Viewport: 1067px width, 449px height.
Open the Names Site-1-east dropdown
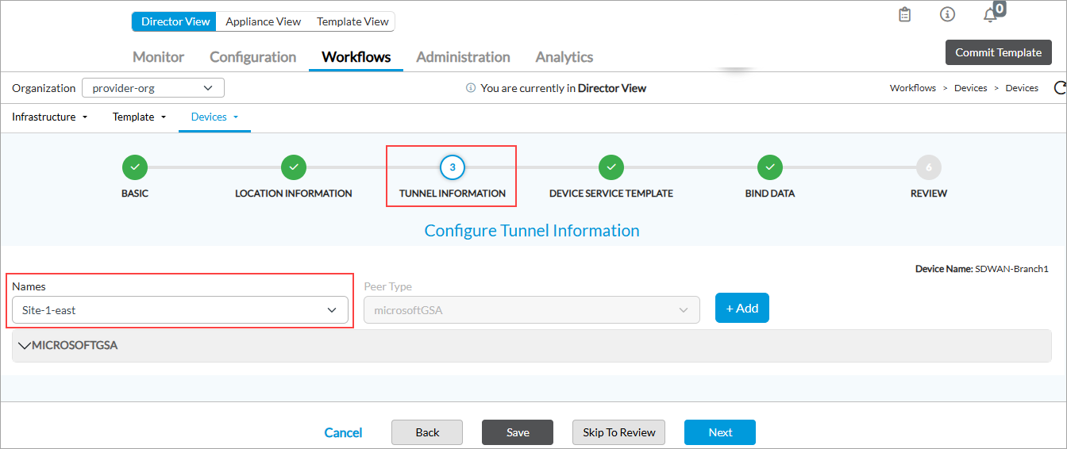(180, 310)
